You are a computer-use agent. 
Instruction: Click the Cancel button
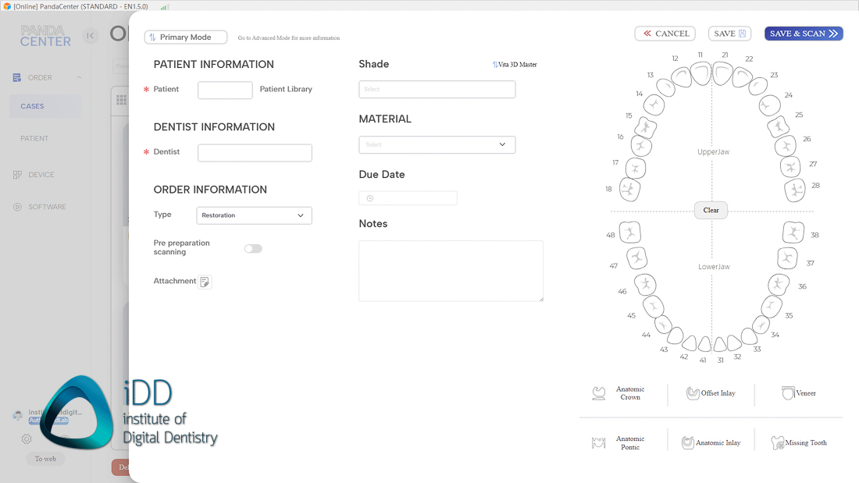point(665,34)
